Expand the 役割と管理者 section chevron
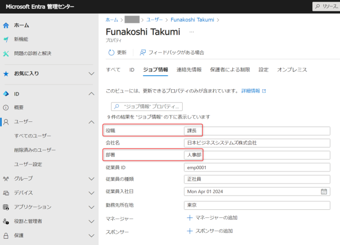Screen dimensions: 340x245 point(92,221)
